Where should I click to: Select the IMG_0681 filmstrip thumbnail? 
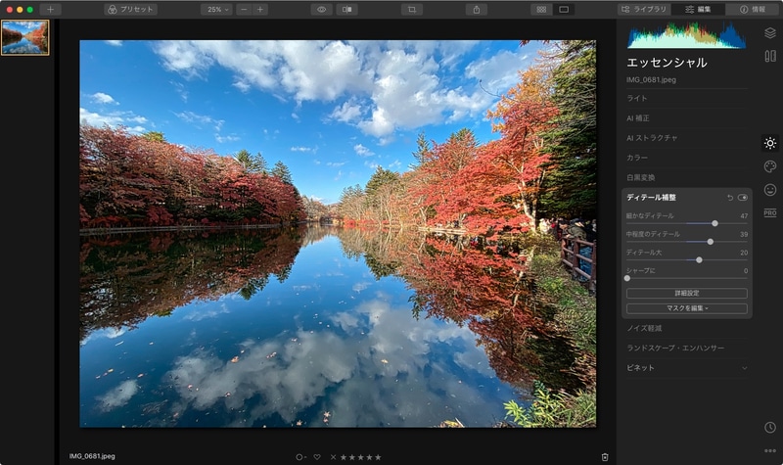25,37
